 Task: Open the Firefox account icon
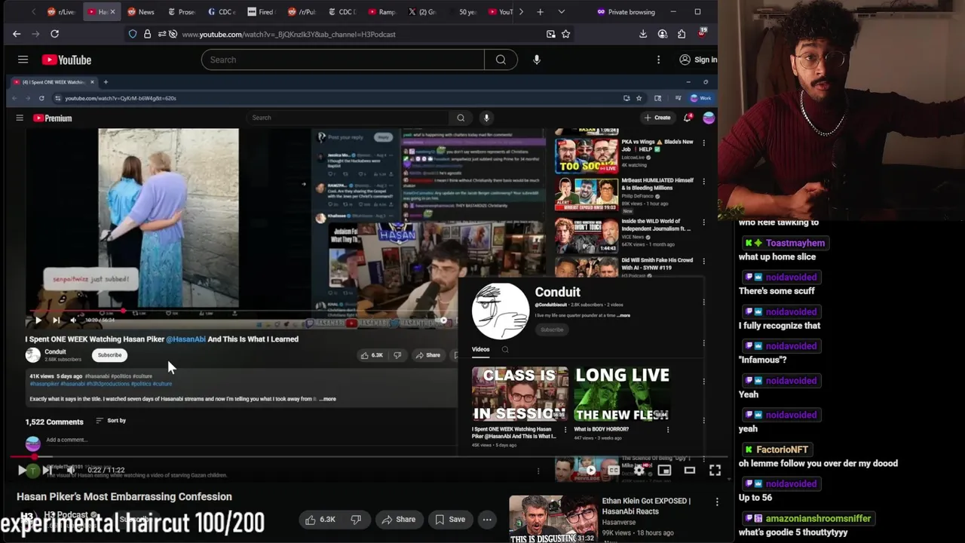tap(662, 34)
